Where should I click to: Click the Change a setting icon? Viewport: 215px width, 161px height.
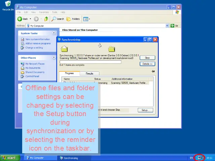(x=23, y=48)
